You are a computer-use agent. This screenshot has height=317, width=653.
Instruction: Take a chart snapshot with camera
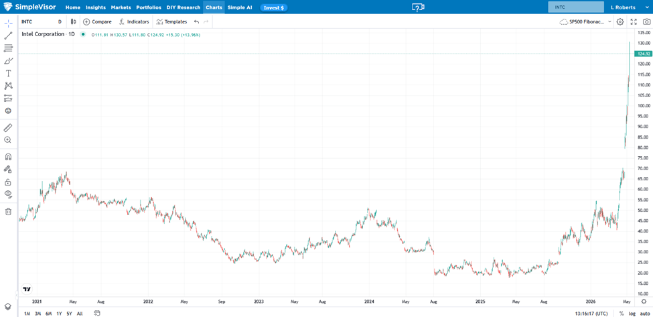[646, 21]
